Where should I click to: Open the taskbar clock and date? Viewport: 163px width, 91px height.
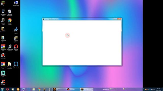(158, 89)
